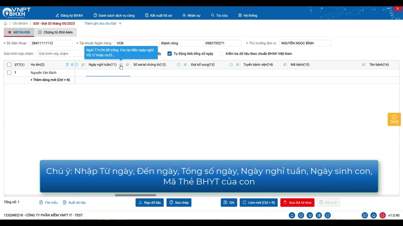Click the video tutorial play icon
The height and width of the screenshot is (226, 403).
coord(365,215)
